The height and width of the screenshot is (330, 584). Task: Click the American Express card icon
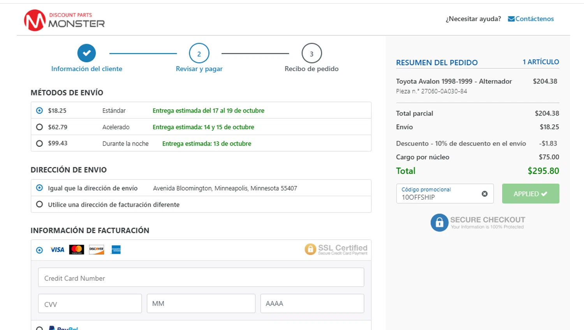(116, 250)
